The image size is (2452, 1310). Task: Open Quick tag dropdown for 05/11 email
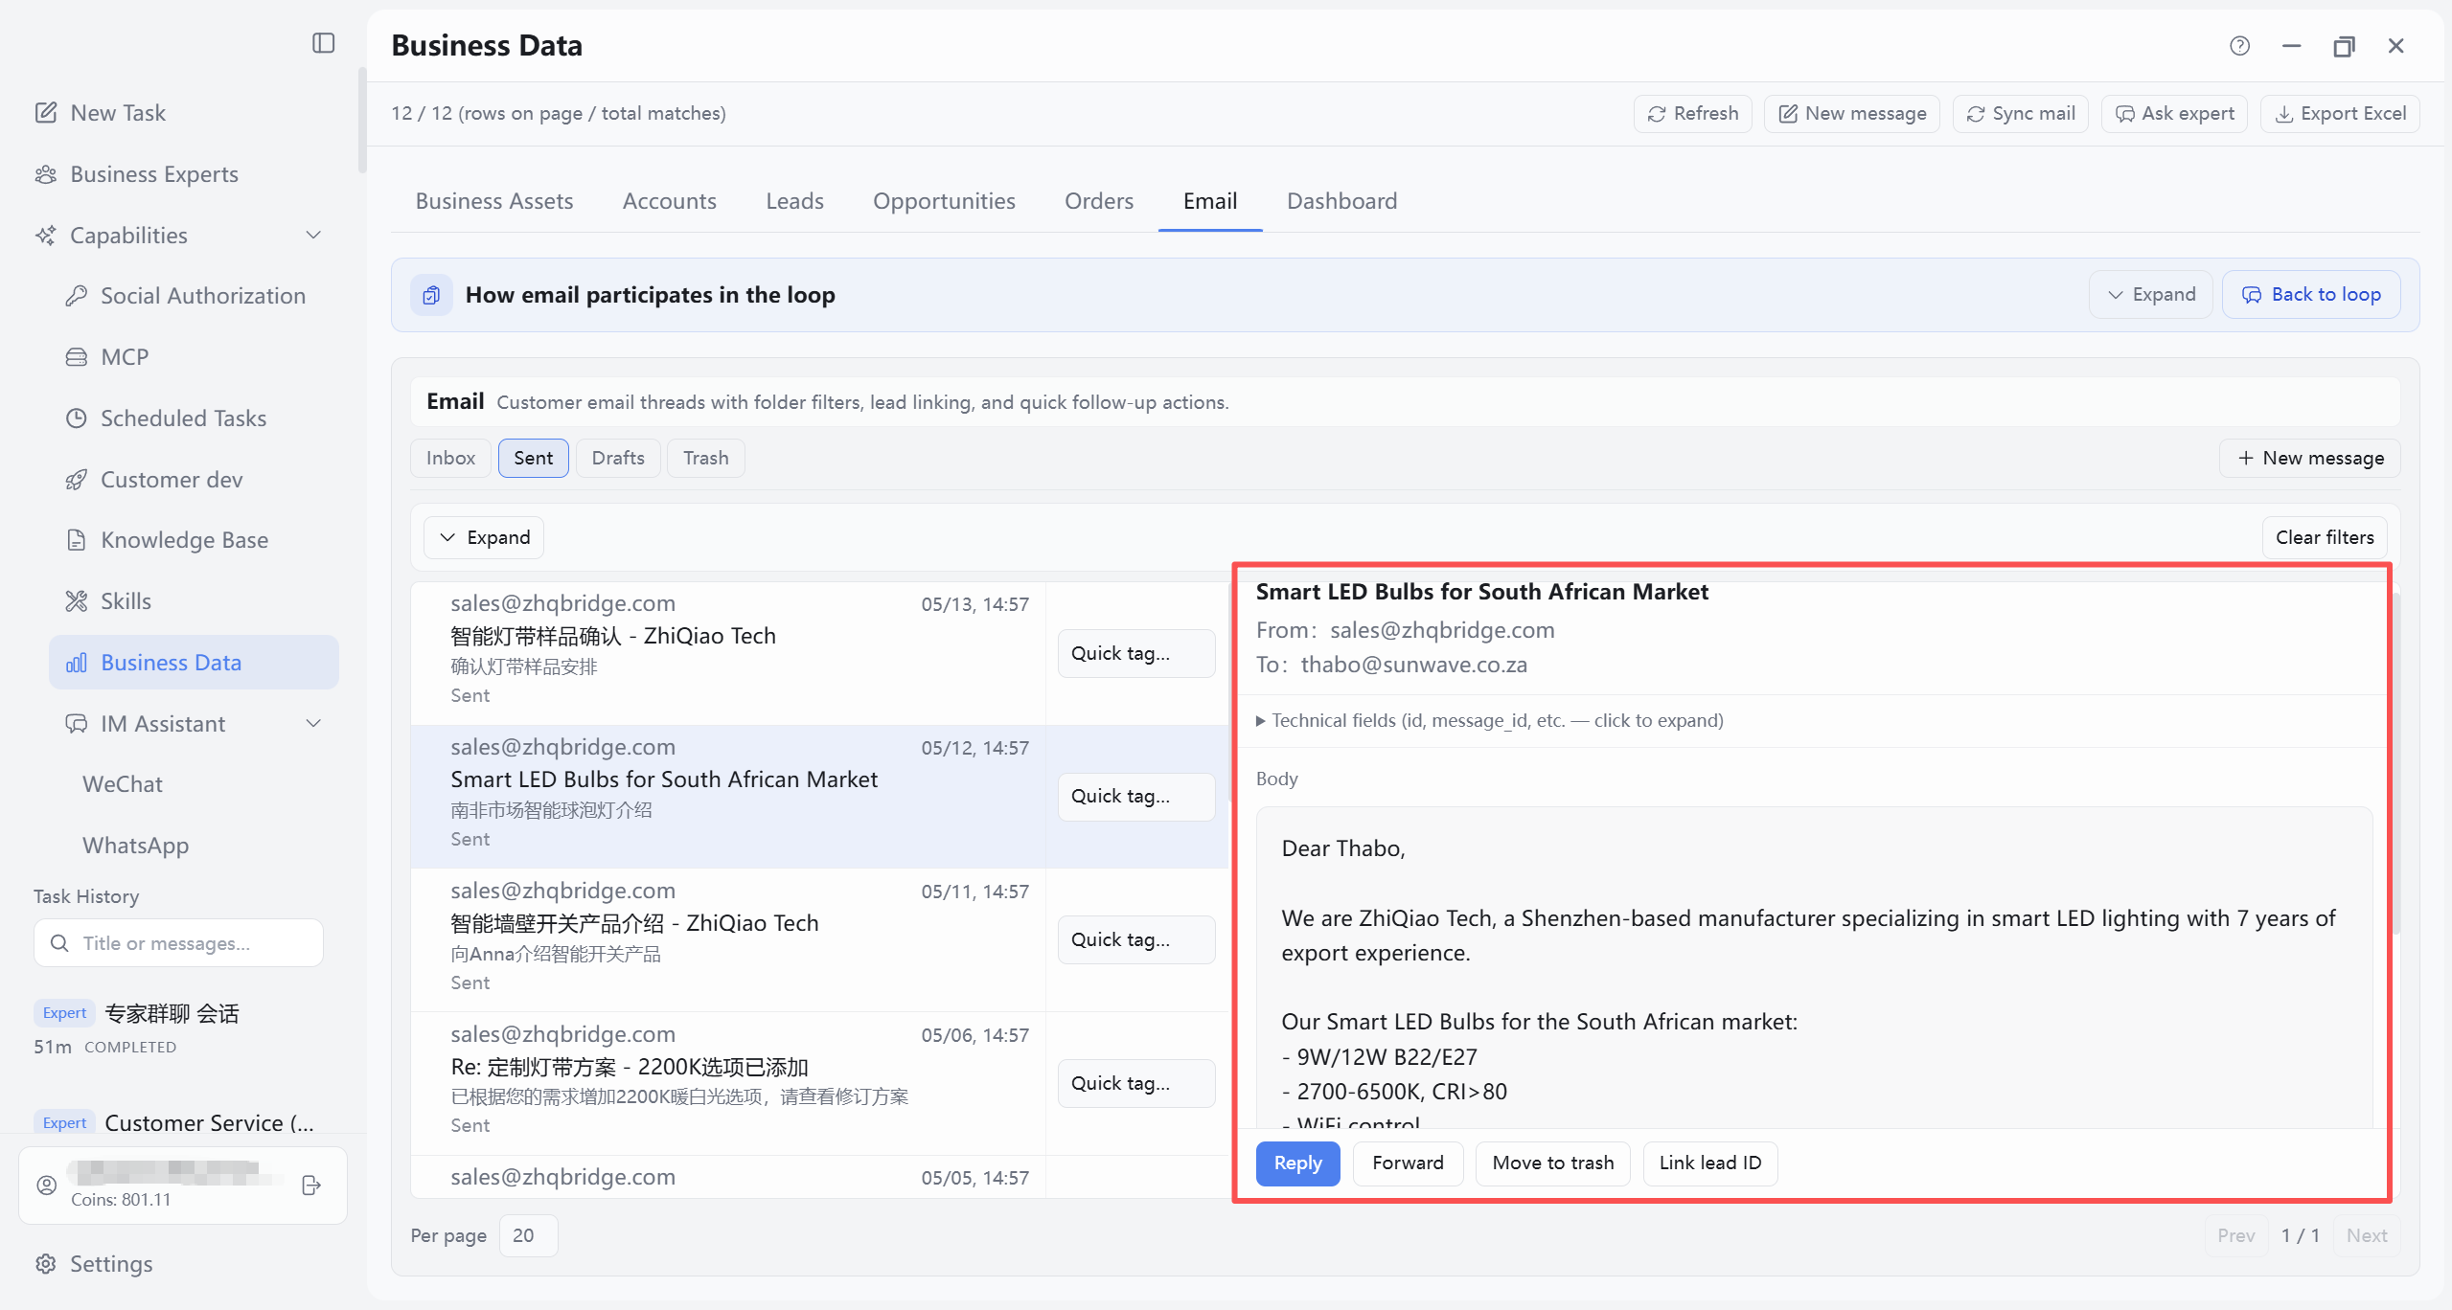click(1136, 940)
